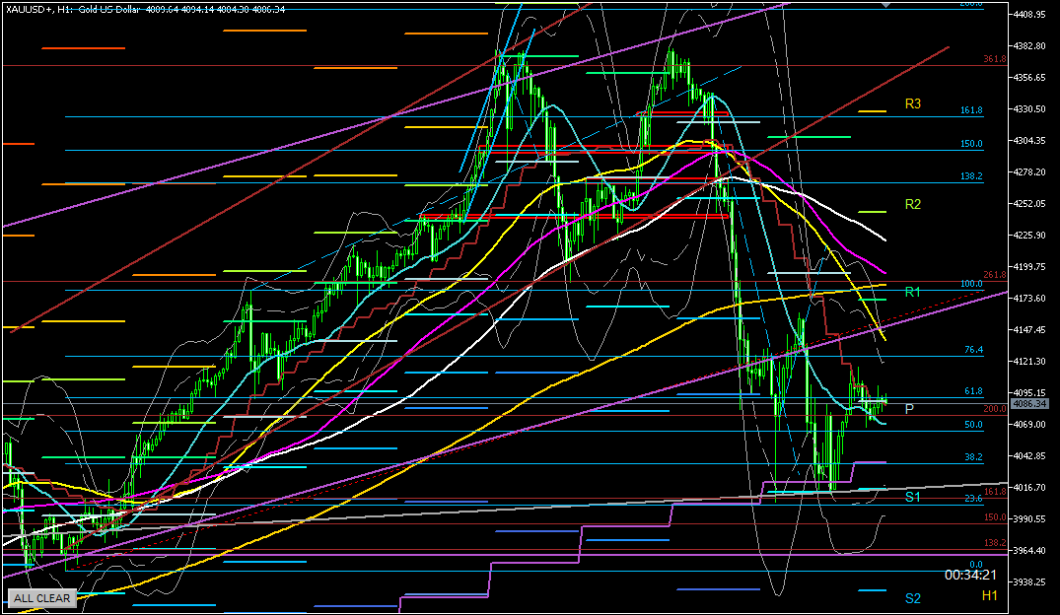Click the blue 76.4 Fibonacci retracement label
Image resolution: width=1060 pixels, height=615 pixels.
pyautogui.click(x=972, y=350)
